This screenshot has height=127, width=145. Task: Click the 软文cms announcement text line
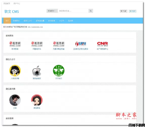point(23,27)
